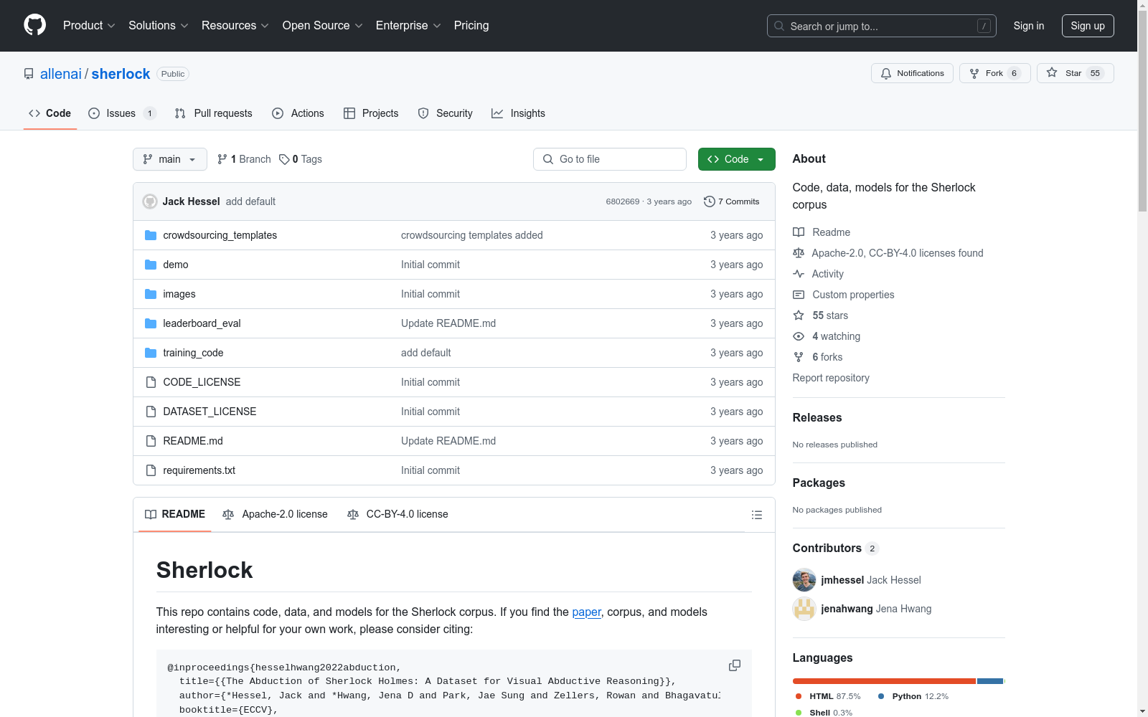Click the Notifications bell button

click(x=912, y=73)
